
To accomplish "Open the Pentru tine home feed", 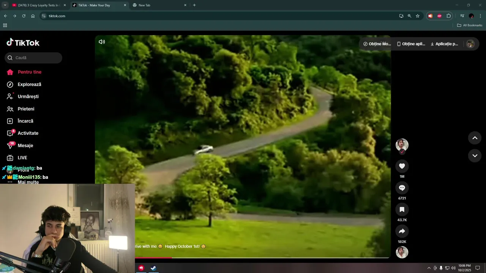I will 24,72.
